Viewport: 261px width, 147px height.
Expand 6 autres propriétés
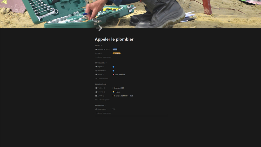click(102, 100)
